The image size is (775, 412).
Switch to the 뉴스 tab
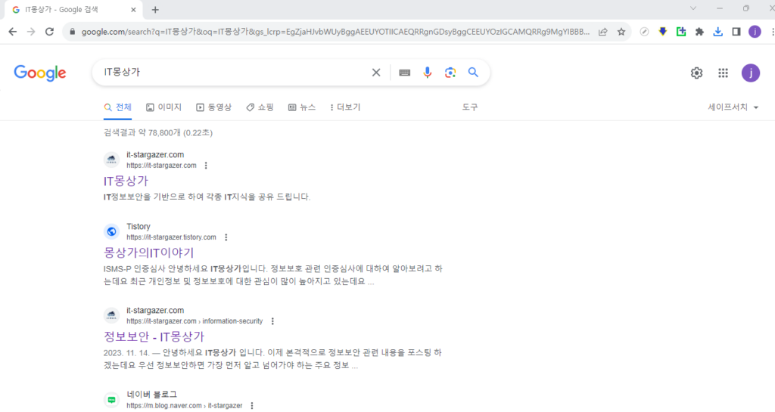(302, 107)
